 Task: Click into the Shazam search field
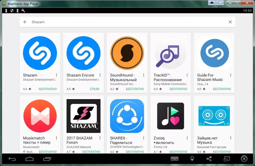[x=128, y=22]
